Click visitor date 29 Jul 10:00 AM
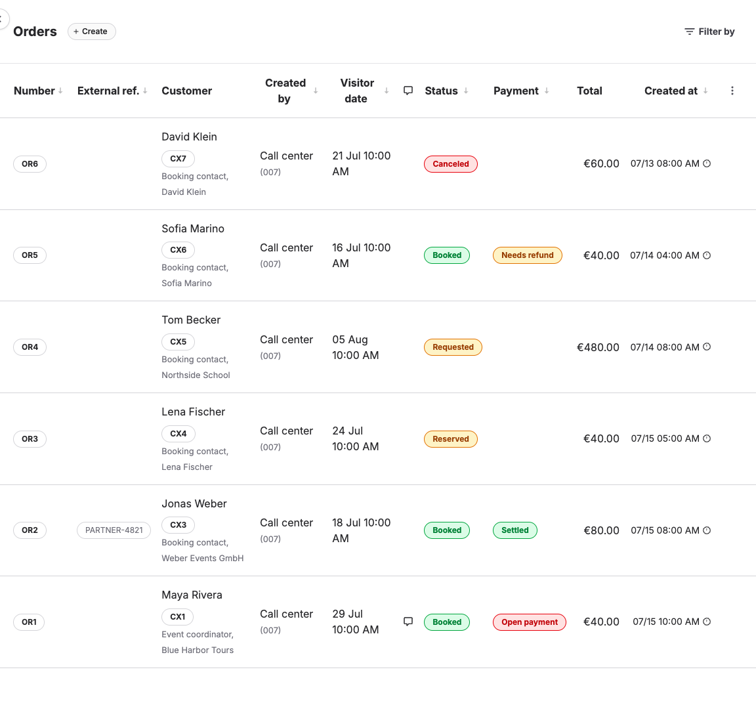Viewport: 756px width, 722px height. 355,622
